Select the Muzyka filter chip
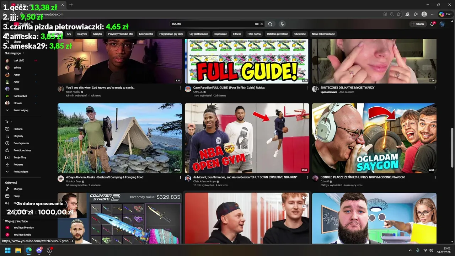This screenshot has height=256, width=455. (98, 34)
